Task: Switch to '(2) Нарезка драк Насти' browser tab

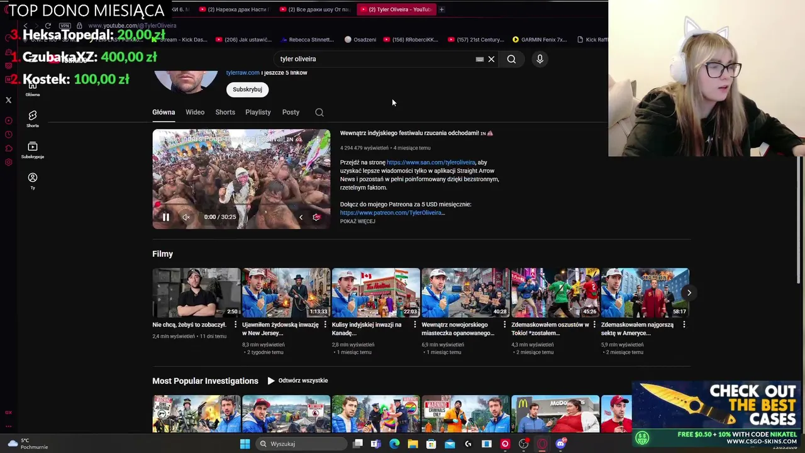Action: click(x=233, y=9)
